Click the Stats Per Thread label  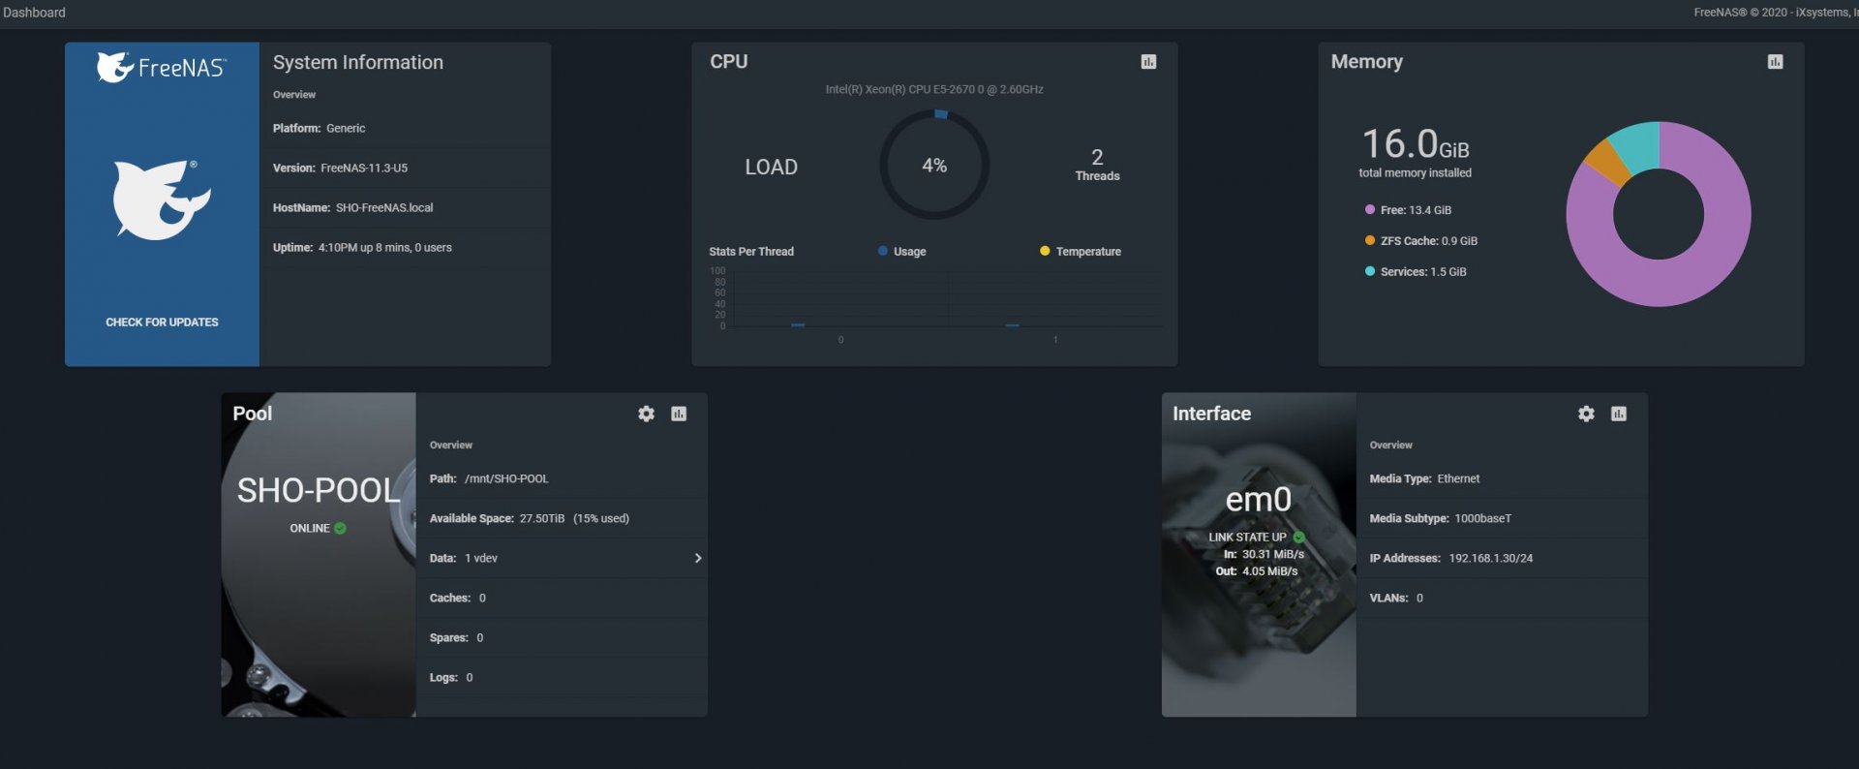click(x=751, y=251)
